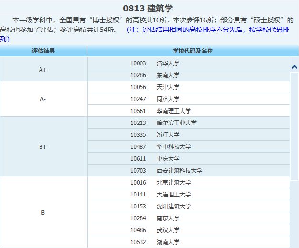Screen dimensions: 299x248
Task: Click the row 10213 哈尔滨工业大学
Action: coord(189,123)
